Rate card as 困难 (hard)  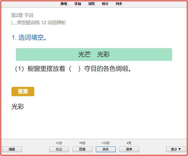pos(82,149)
